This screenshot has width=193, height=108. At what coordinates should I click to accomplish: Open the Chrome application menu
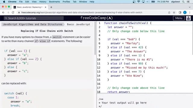(x=12, y=1)
